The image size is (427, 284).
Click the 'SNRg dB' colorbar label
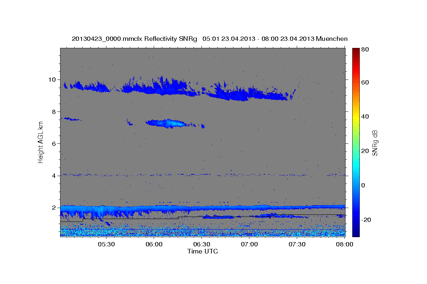tap(374, 142)
